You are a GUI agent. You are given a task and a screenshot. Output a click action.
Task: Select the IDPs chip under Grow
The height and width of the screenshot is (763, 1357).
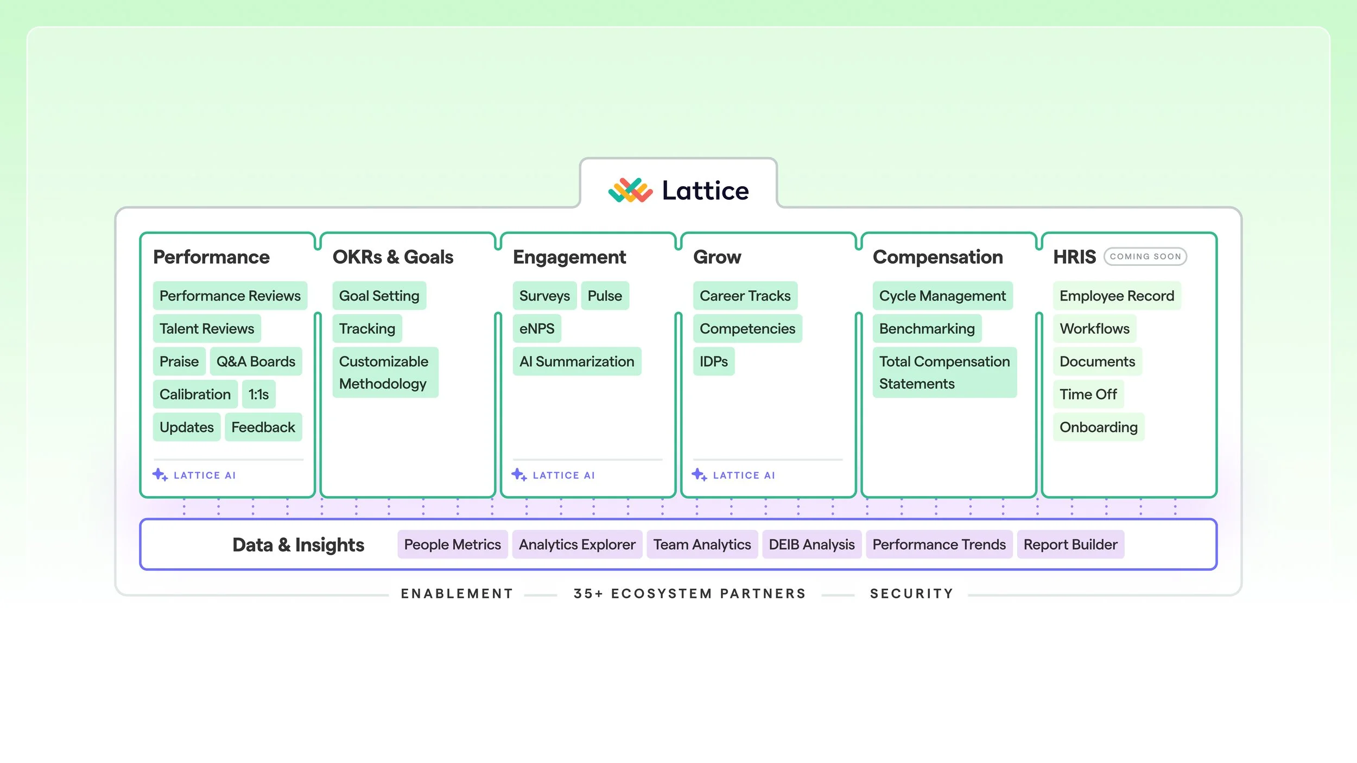point(713,361)
